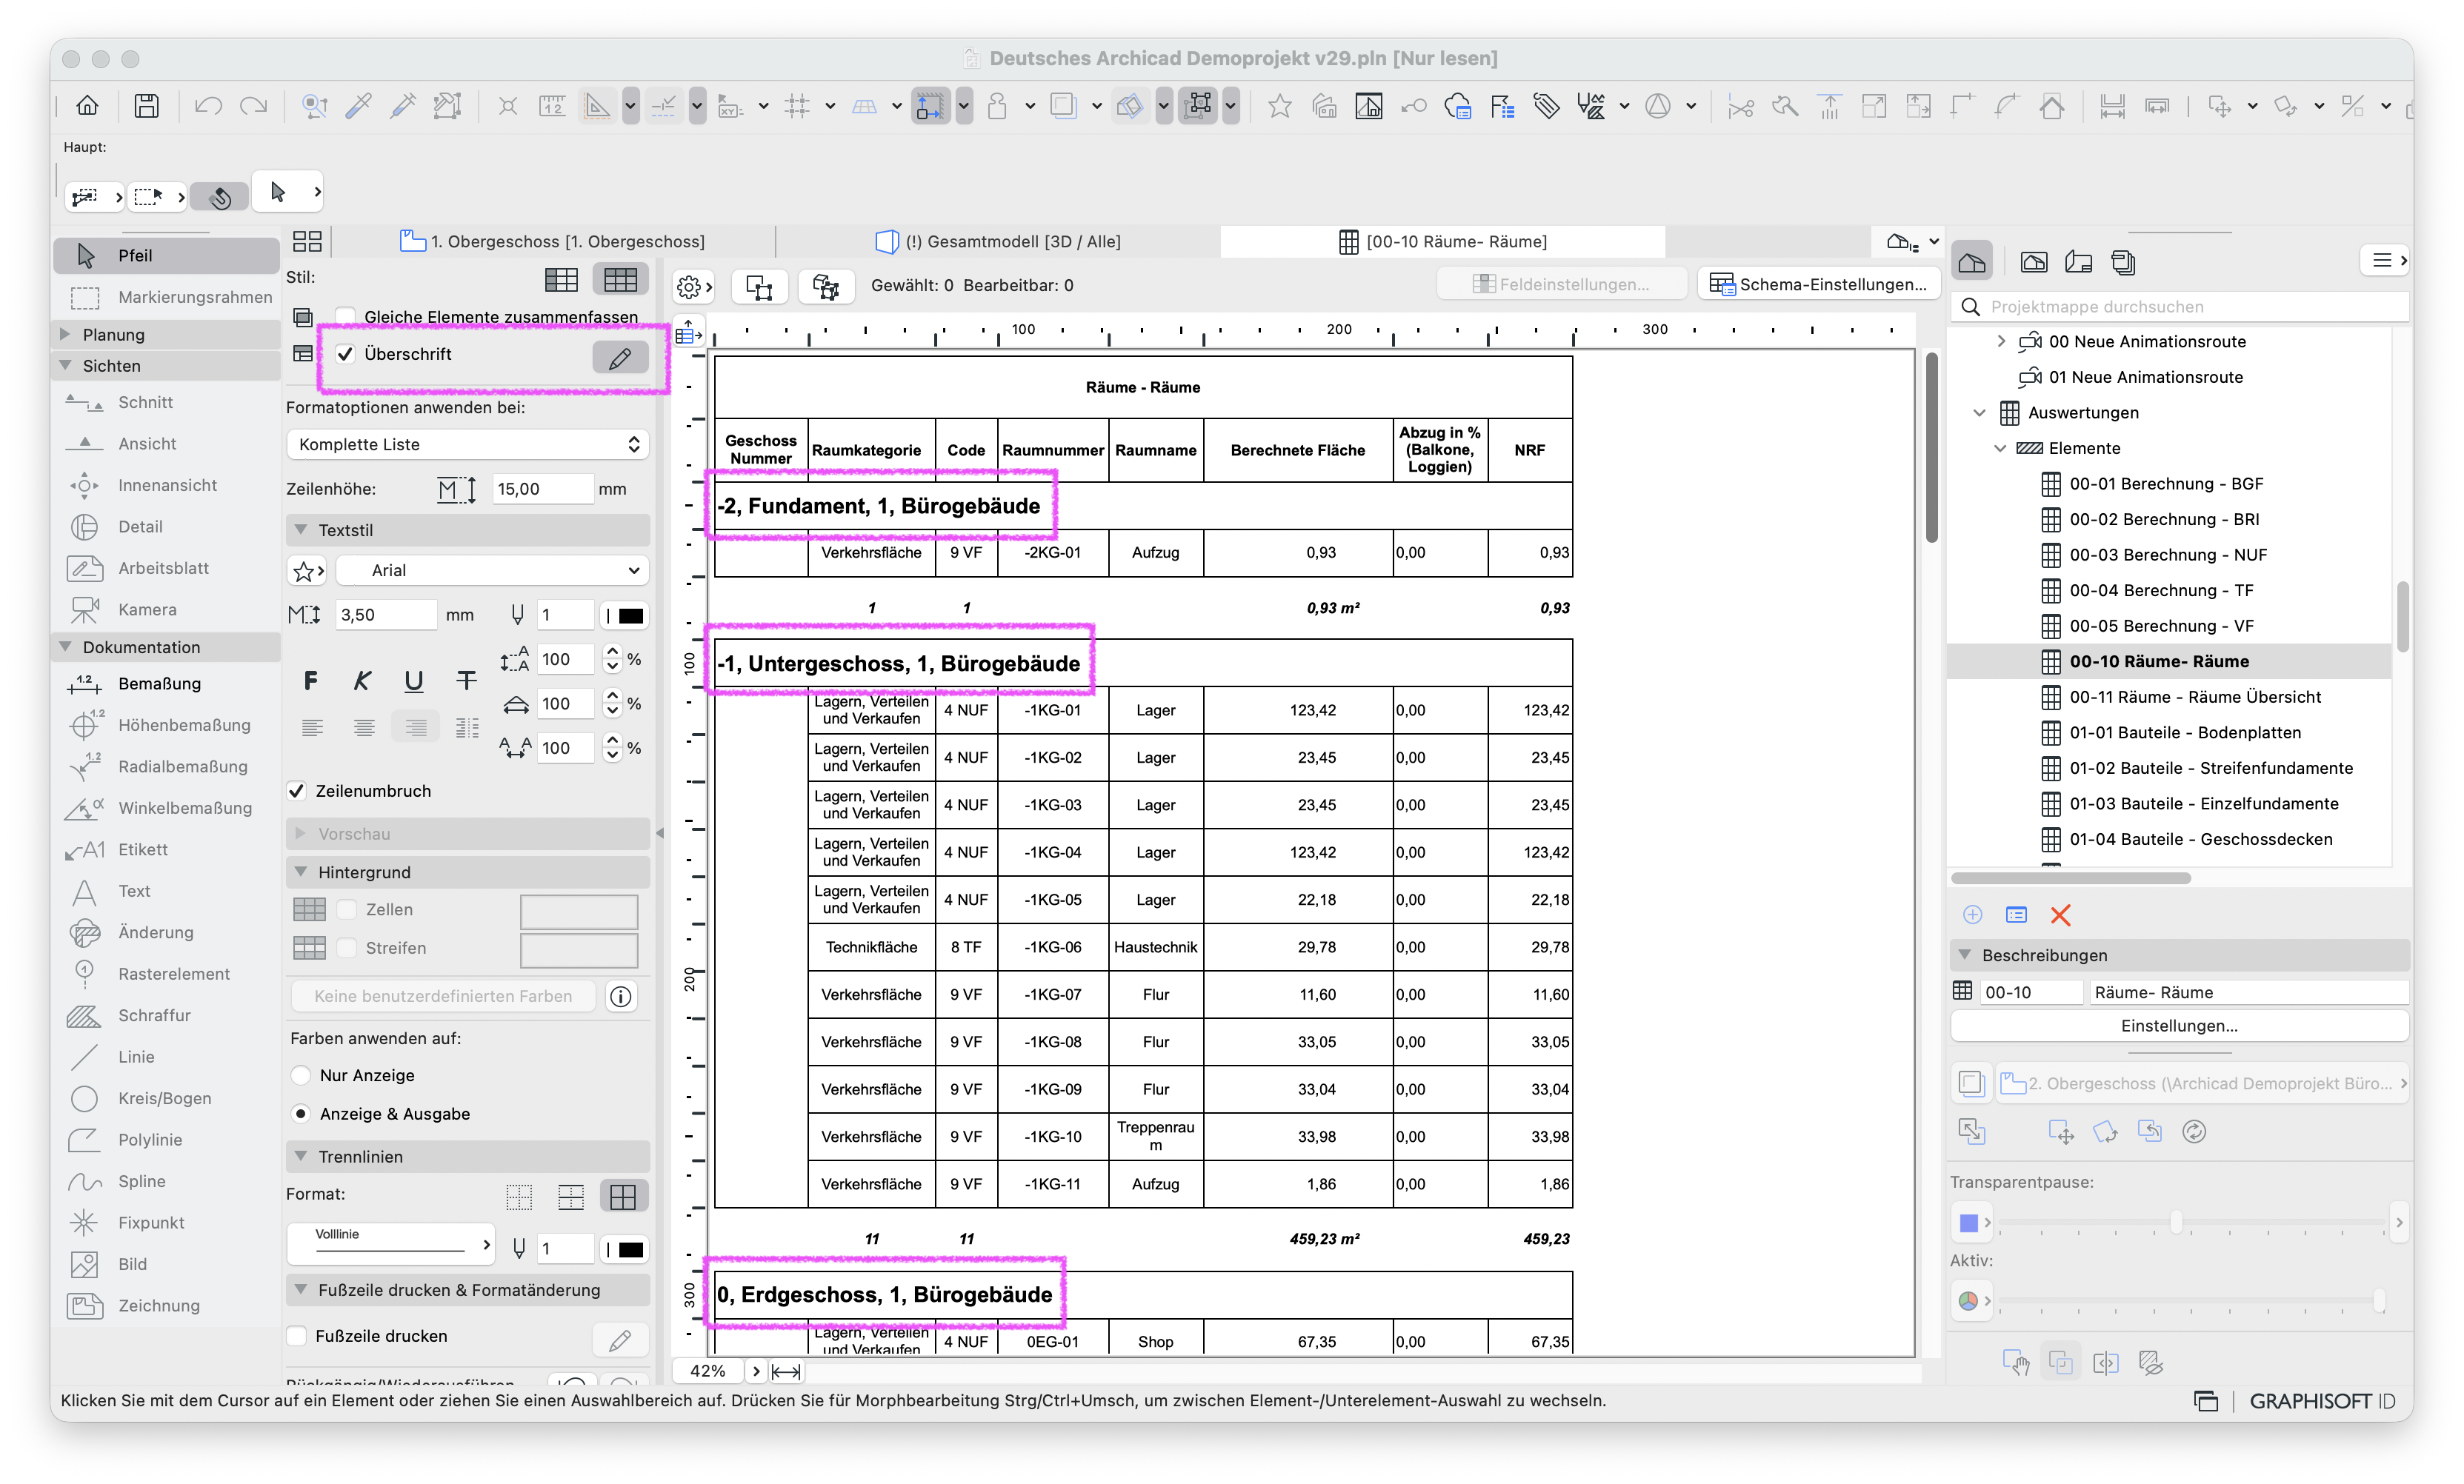Select the Bemaßung dimension tool
This screenshot has height=1484, width=2464.
[x=160, y=683]
